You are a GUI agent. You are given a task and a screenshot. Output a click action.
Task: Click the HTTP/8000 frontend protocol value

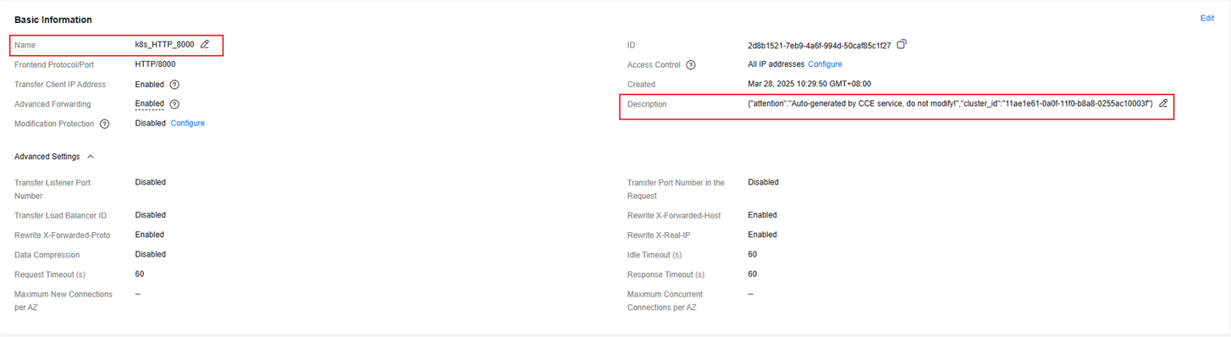click(156, 64)
